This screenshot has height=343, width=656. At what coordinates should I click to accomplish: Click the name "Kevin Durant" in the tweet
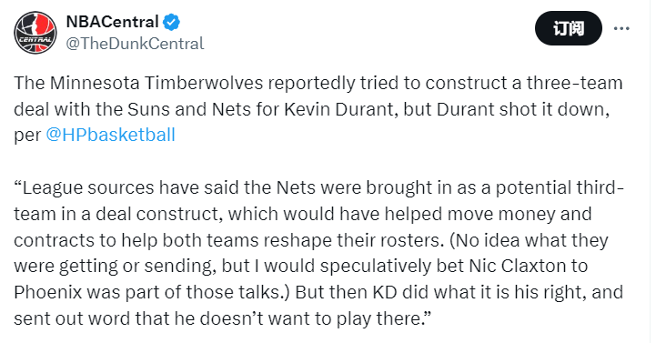point(340,109)
